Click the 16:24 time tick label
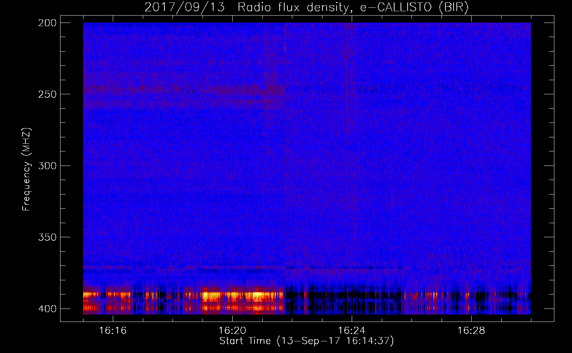572x353 pixels. pyautogui.click(x=352, y=331)
